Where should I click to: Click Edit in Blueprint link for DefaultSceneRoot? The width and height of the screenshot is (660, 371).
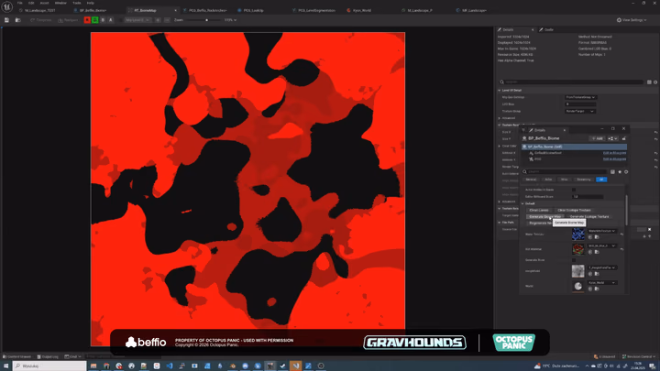coord(614,153)
